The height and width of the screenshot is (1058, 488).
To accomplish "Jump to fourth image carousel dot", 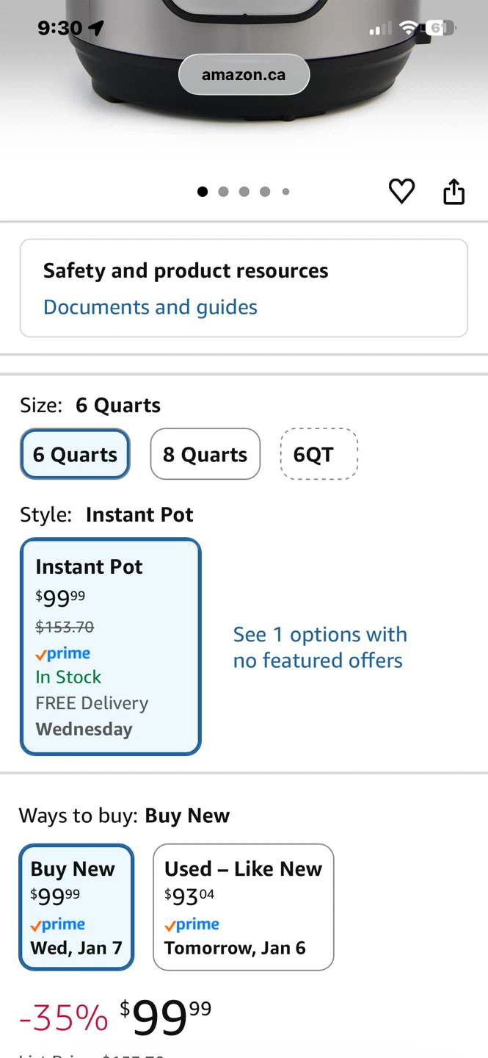I will click(265, 192).
